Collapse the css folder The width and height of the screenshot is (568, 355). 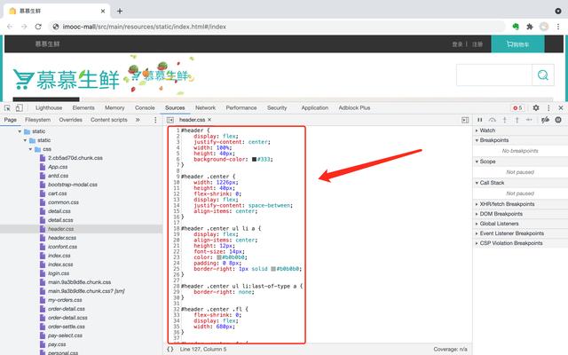pos(31,149)
